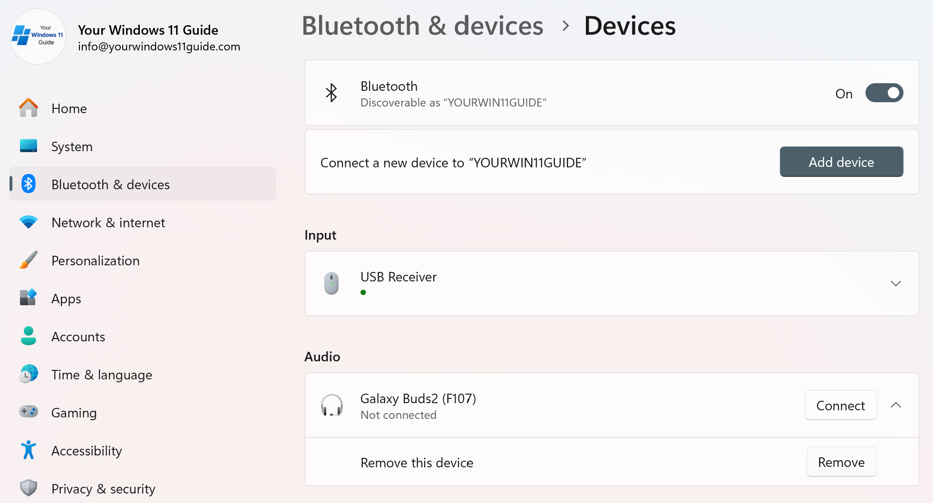933x503 pixels.
Task: Open Network & internet settings
Action: [x=29, y=222]
